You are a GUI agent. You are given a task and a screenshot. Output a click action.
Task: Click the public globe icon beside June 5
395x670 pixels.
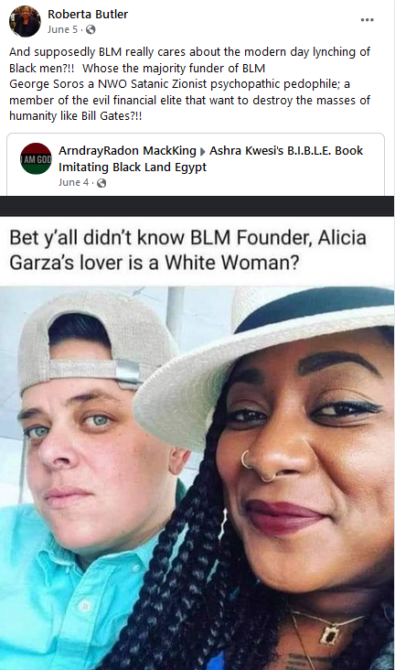[x=91, y=29]
